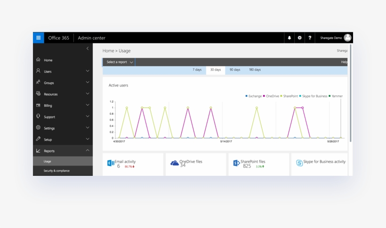Image resolution: width=386 pixels, height=228 pixels.
Task: Collapse the Reports menu chevron
Action: pos(88,150)
